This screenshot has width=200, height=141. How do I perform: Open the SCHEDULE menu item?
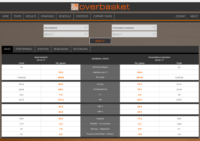coord(65,16)
